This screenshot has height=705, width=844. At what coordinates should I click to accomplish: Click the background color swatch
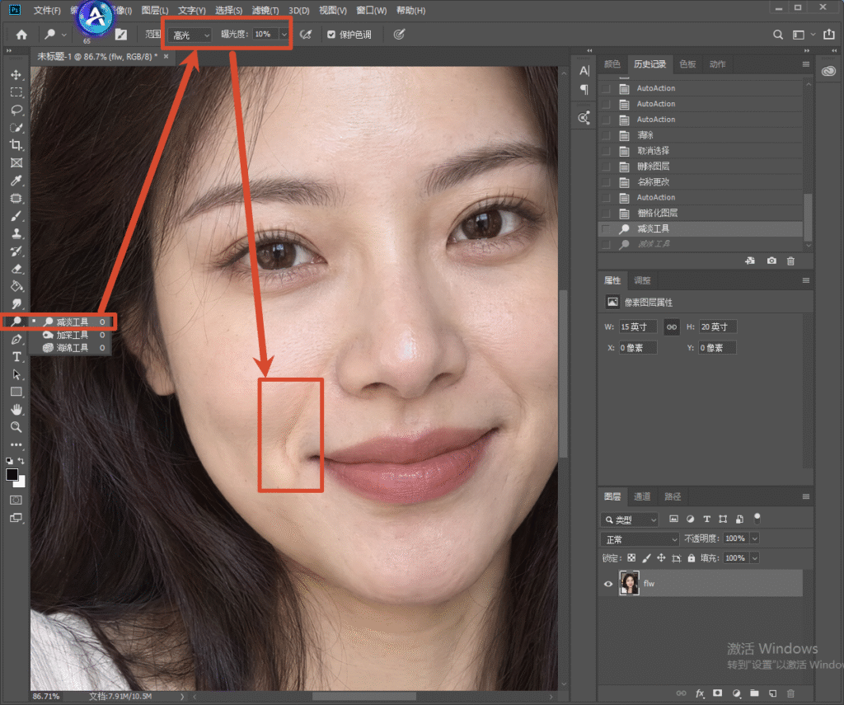point(21,482)
